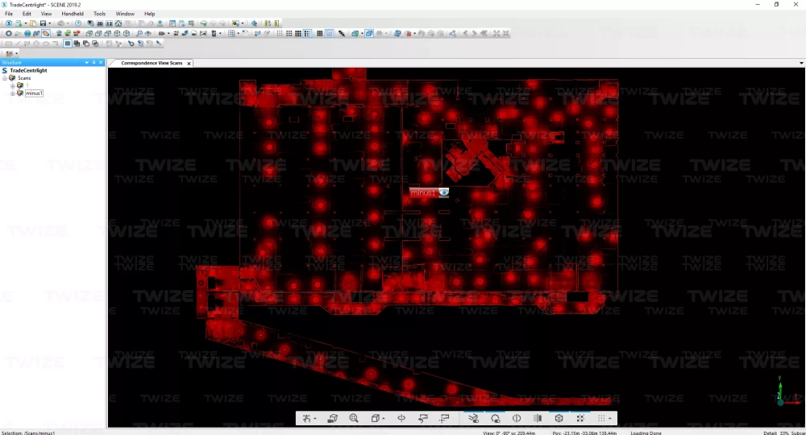Click the home icon in the top toolbar
This screenshot has width=806, height=435.
(x=118, y=23)
